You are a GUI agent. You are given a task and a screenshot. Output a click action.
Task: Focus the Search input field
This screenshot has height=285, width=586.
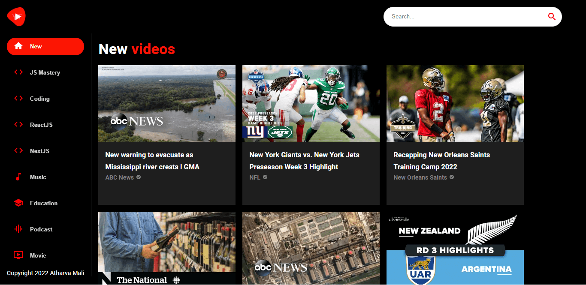click(x=467, y=17)
